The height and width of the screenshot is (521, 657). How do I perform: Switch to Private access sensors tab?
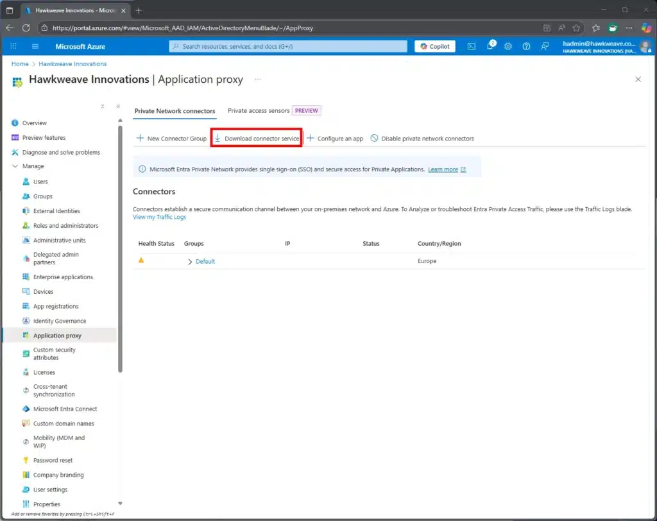coord(259,110)
